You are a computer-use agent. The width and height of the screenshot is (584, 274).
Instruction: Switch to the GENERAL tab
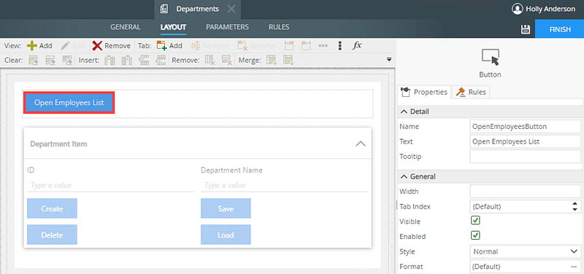click(x=126, y=27)
